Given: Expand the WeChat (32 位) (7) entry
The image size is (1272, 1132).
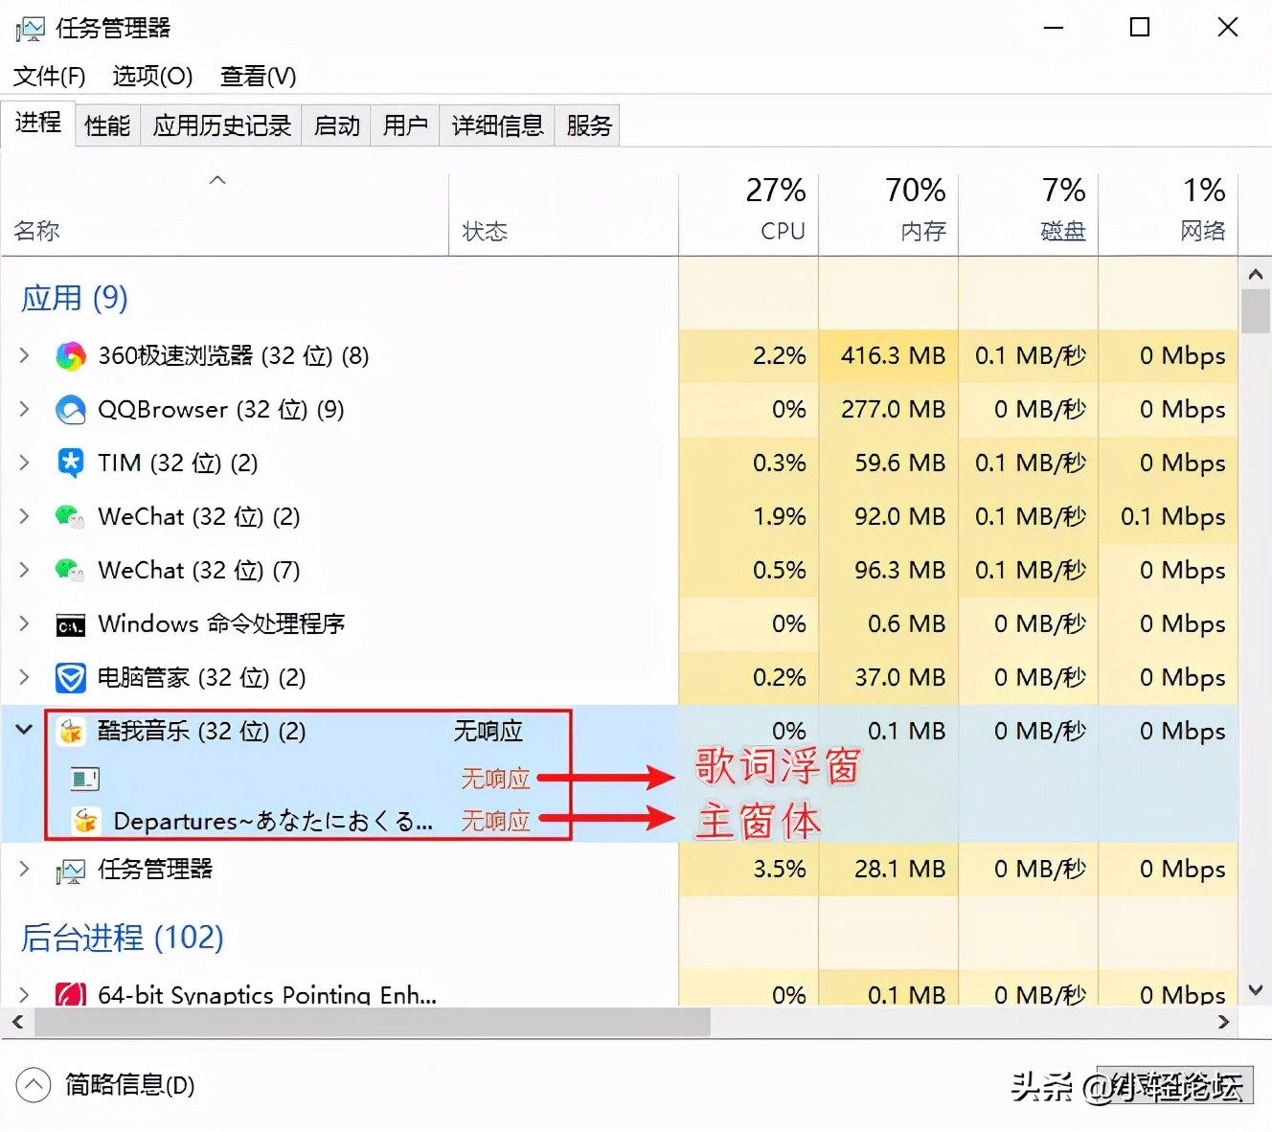Looking at the screenshot, I should pyautogui.click(x=23, y=570).
